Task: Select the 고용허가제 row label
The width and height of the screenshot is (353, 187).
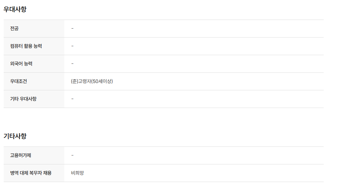Action: pos(21,155)
